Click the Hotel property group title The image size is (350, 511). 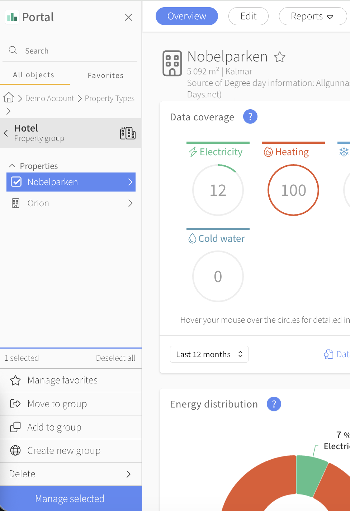pos(26,128)
